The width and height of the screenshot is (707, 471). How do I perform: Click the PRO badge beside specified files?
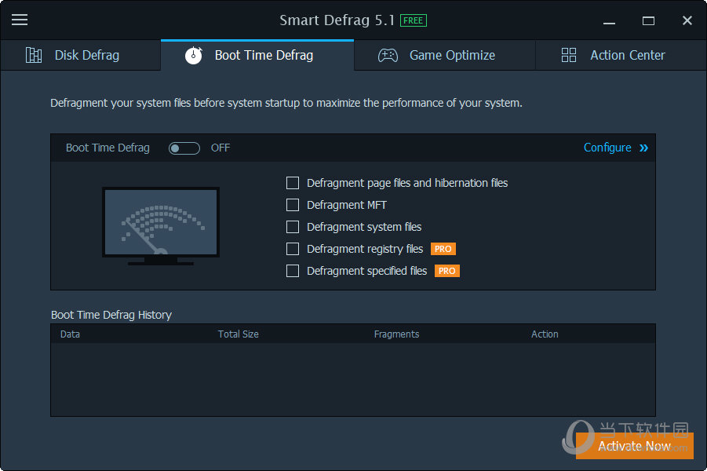pyautogui.click(x=446, y=271)
